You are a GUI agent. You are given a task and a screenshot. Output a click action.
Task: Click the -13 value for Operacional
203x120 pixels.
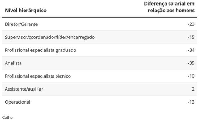pos(191,102)
